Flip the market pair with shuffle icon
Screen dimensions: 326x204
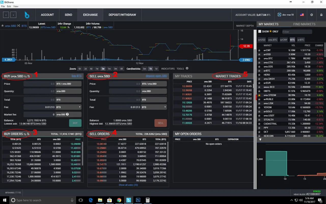coord(19,26)
